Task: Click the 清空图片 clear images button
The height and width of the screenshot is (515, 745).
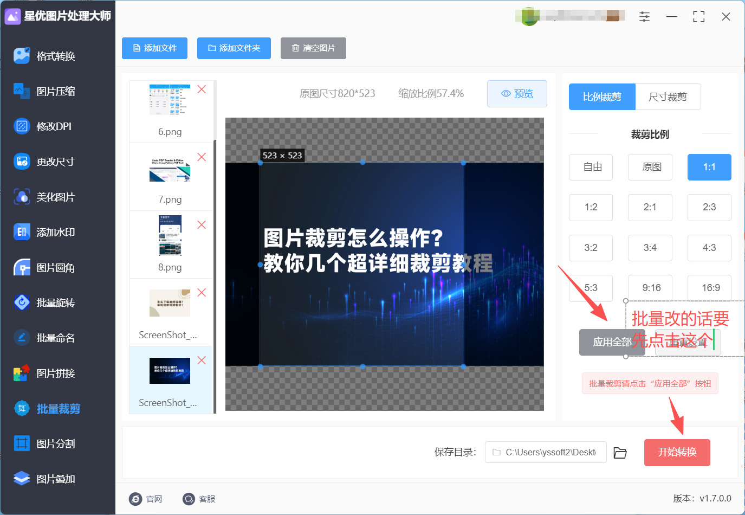Action: point(313,48)
